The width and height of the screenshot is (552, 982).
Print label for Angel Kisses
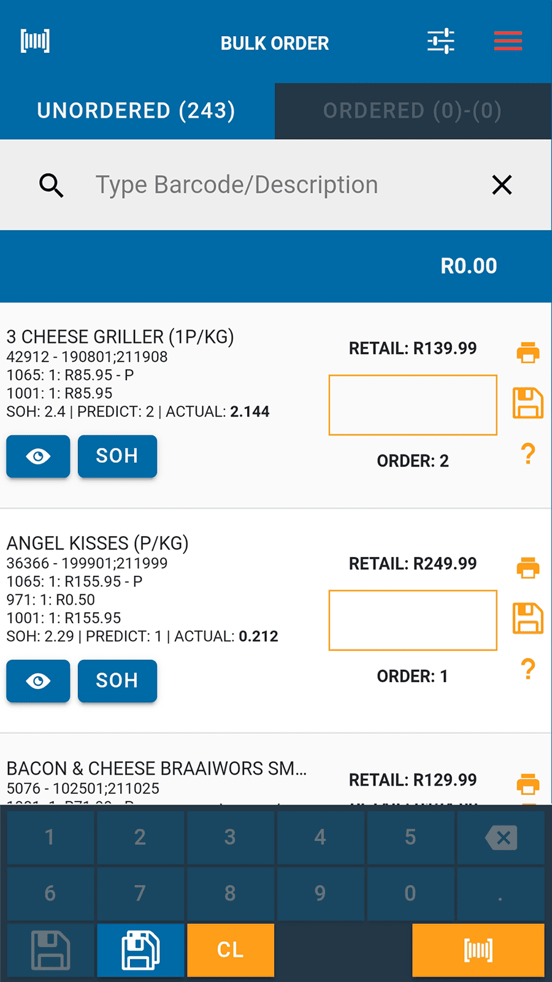(528, 568)
